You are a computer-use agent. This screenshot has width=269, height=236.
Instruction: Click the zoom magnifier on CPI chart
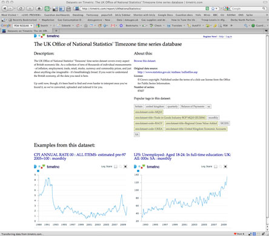[121, 166]
